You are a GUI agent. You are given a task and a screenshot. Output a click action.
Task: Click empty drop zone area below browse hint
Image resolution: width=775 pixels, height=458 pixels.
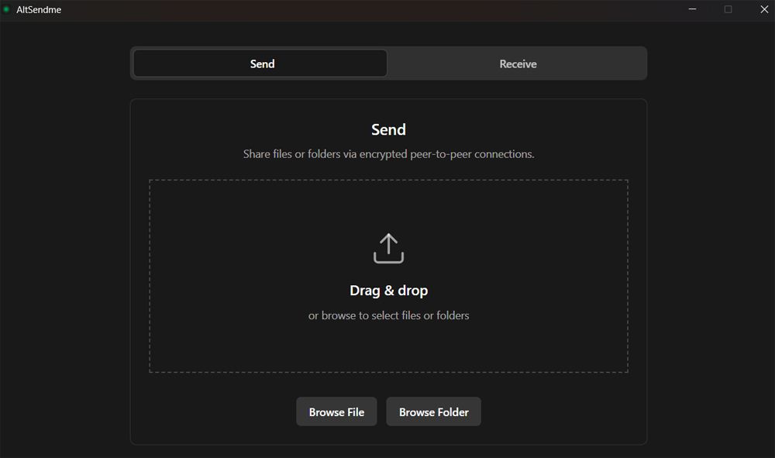388,347
